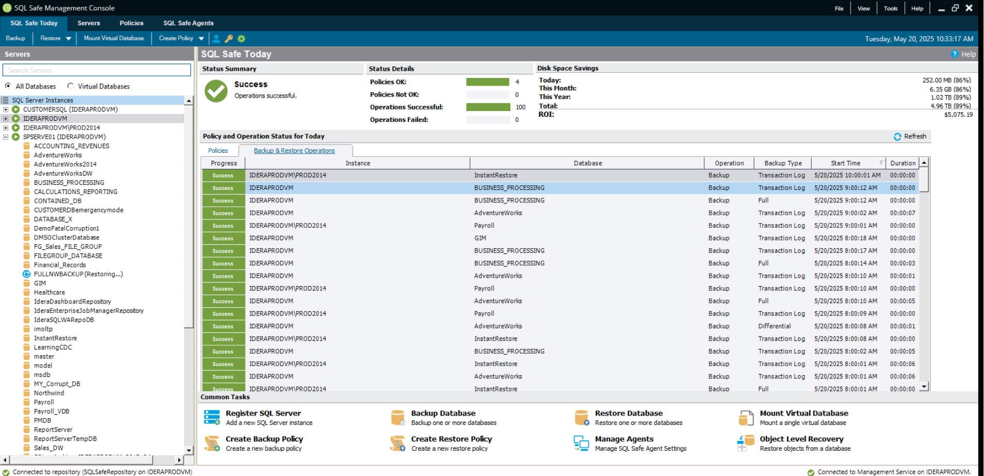Switch to the Servers tab
Image resolution: width=984 pixels, height=476 pixels.
pos(88,23)
